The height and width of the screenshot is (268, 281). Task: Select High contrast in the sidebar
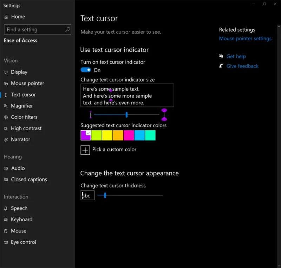tap(26, 128)
